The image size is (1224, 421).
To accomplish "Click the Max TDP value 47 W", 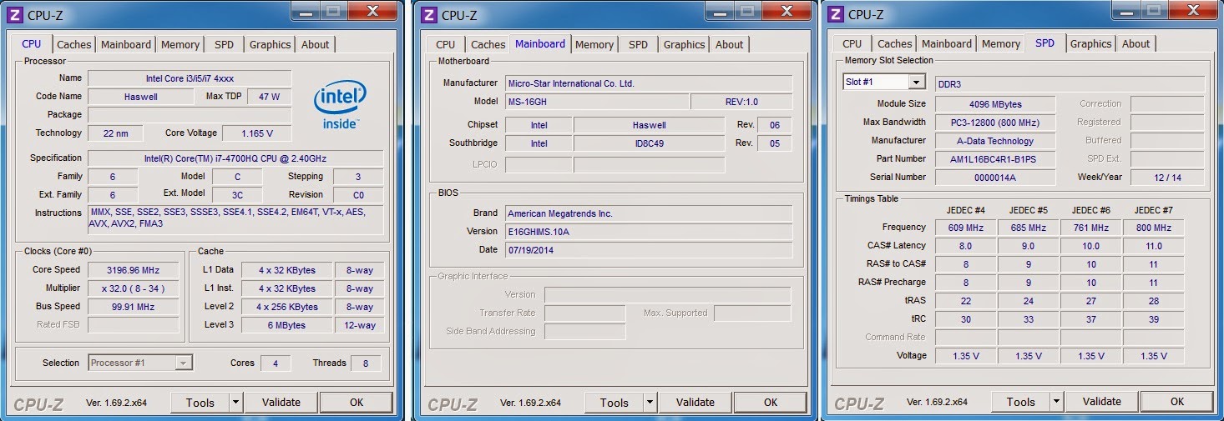I will [270, 97].
